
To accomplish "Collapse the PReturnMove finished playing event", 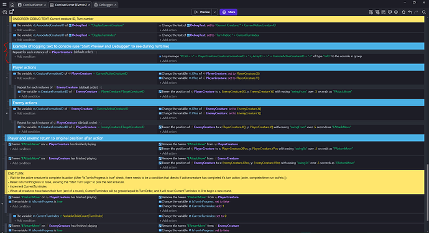I will point(2,204).
